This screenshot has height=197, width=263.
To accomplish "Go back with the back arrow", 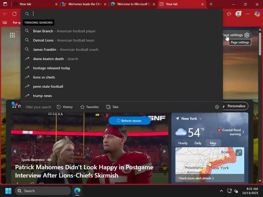I will tap(5, 14).
